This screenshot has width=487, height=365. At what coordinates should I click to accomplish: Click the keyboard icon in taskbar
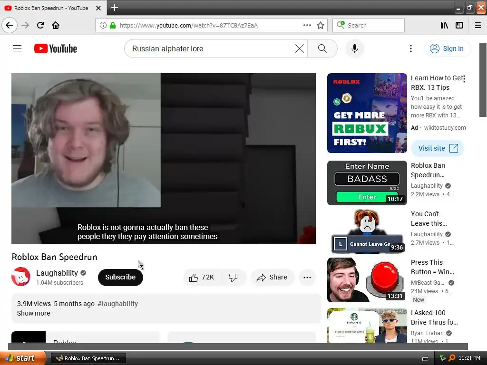pyautogui.click(x=425, y=358)
